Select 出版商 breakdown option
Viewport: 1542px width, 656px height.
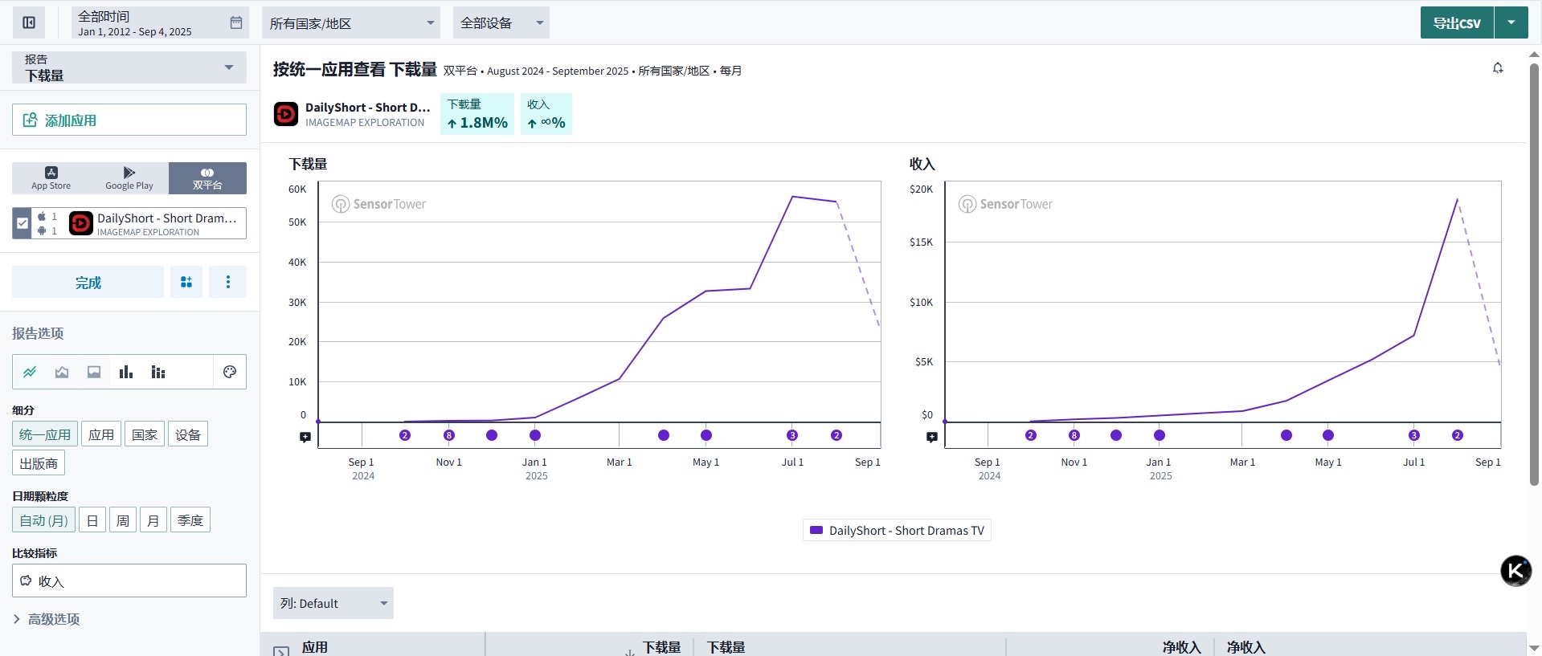click(39, 463)
